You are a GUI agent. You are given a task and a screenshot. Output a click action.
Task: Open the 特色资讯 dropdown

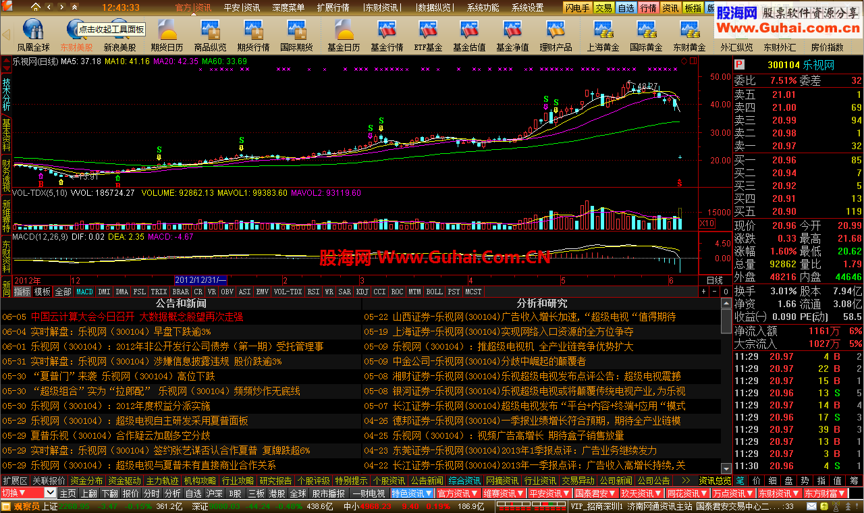[x=412, y=493]
